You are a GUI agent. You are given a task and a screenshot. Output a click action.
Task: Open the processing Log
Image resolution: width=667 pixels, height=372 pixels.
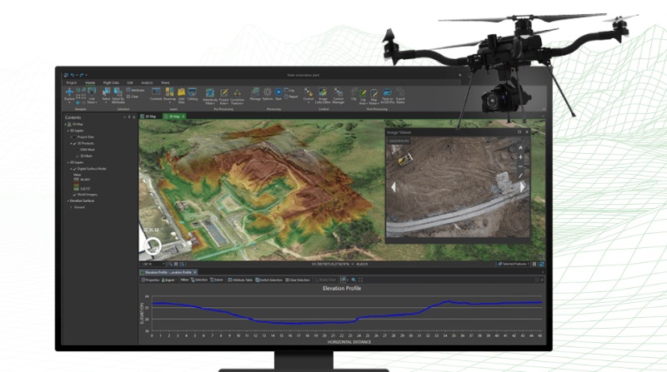point(289,90)
